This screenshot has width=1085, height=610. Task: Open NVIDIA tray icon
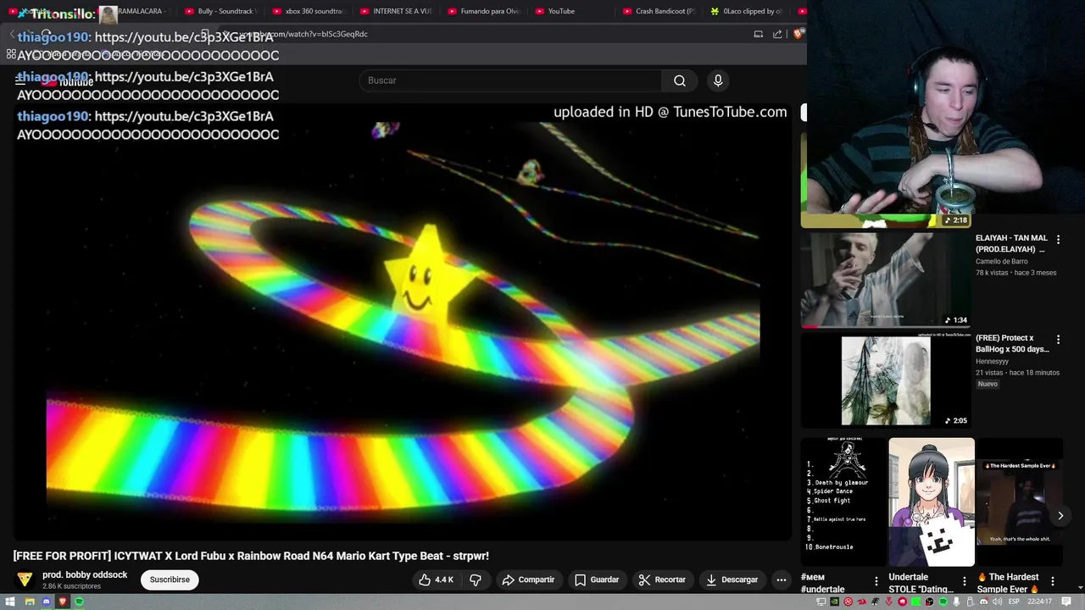pyautogui.click(x=834, y=602)
